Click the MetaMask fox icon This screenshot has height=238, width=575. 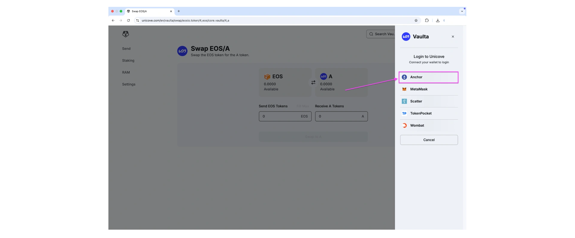[404, 89]
